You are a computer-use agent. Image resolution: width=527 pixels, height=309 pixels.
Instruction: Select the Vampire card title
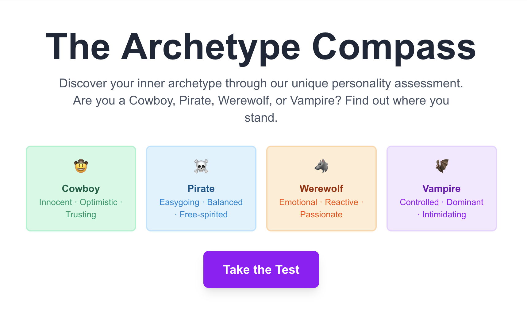[x=441, y=189]
